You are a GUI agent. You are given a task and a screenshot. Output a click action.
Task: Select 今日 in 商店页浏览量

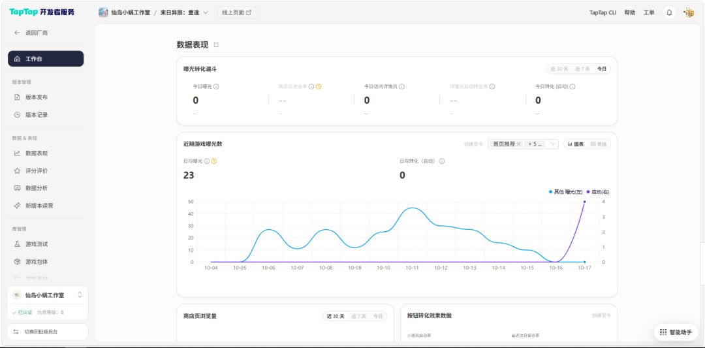pyautogui.click(x=378, y=317)
